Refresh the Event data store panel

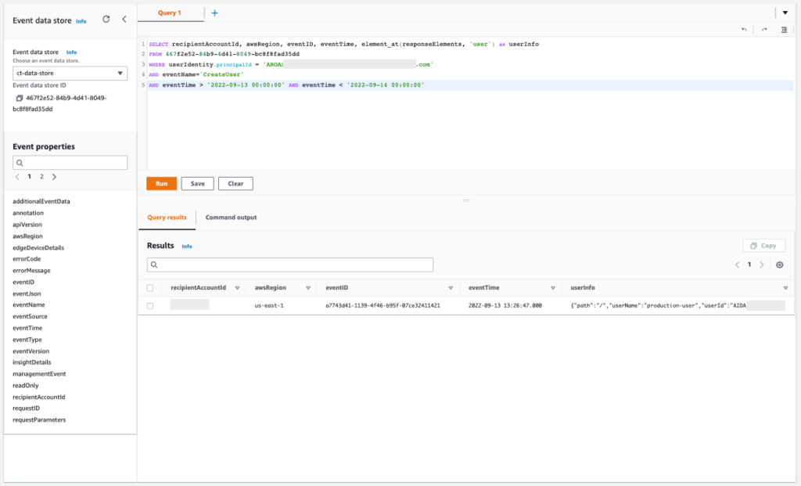(x=106, y=20)
